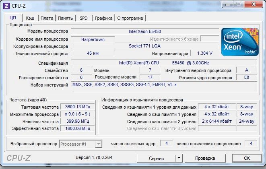
Task: Click the L2 cache 2 x 6144 кбайт value
Action: tap(217, 121)
